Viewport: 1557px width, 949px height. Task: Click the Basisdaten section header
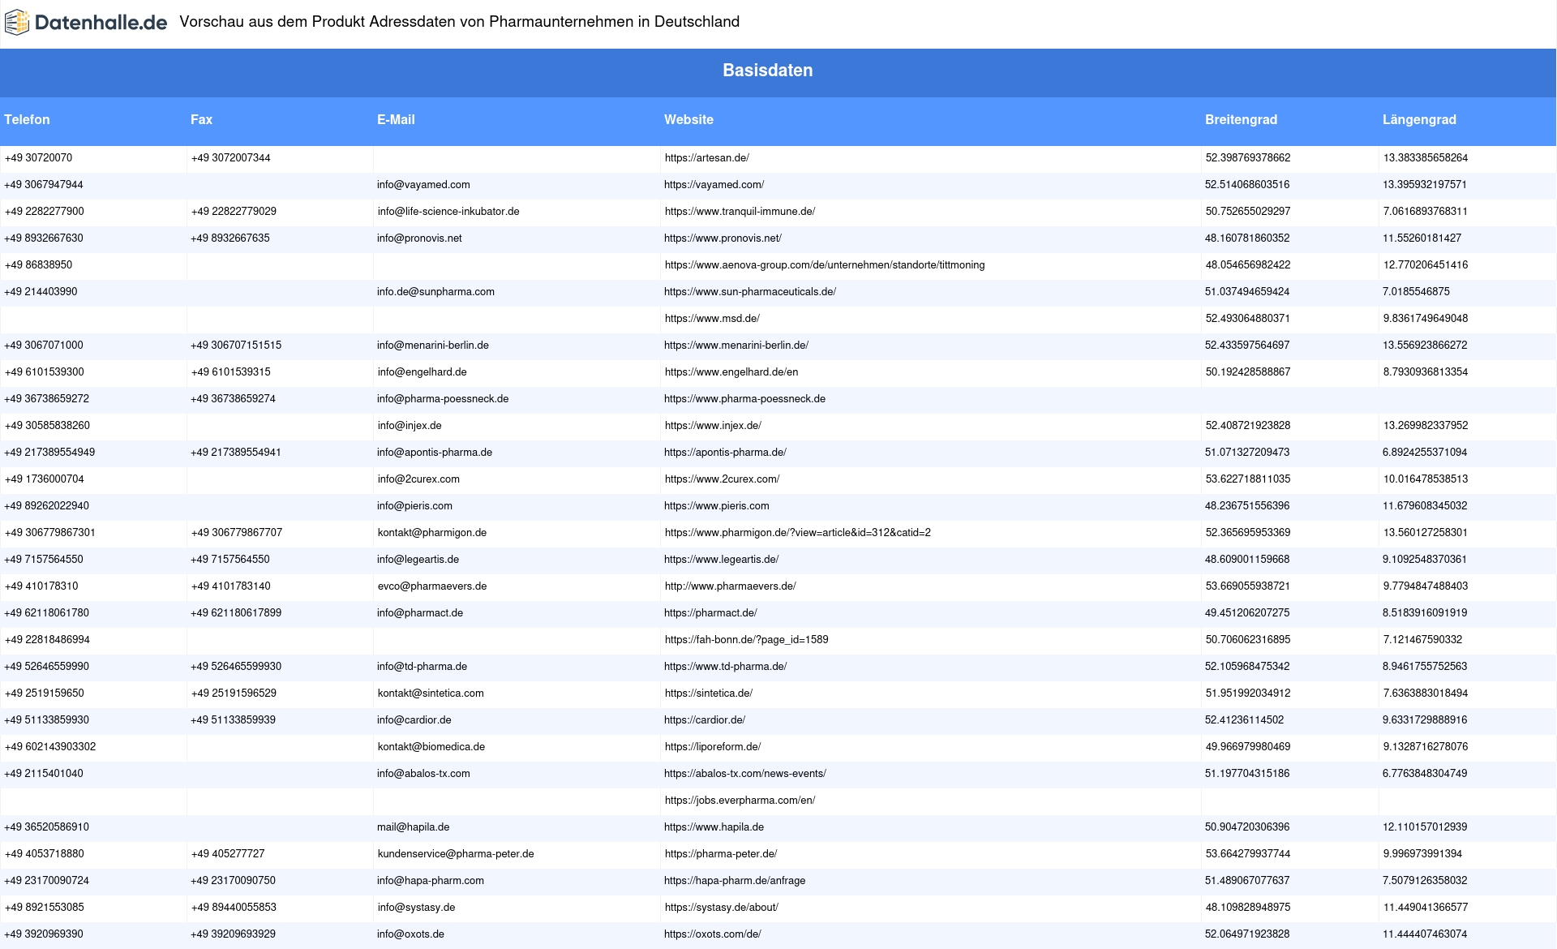point(767,71)
